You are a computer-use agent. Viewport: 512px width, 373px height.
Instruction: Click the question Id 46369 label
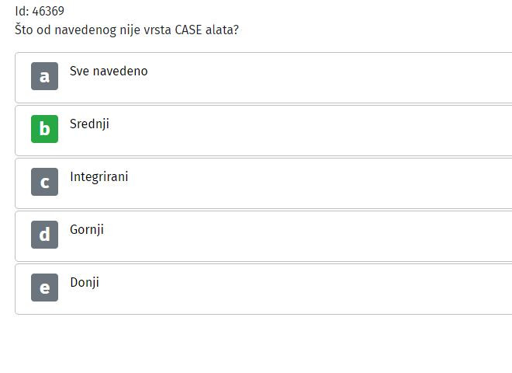(x=40, y=11)
